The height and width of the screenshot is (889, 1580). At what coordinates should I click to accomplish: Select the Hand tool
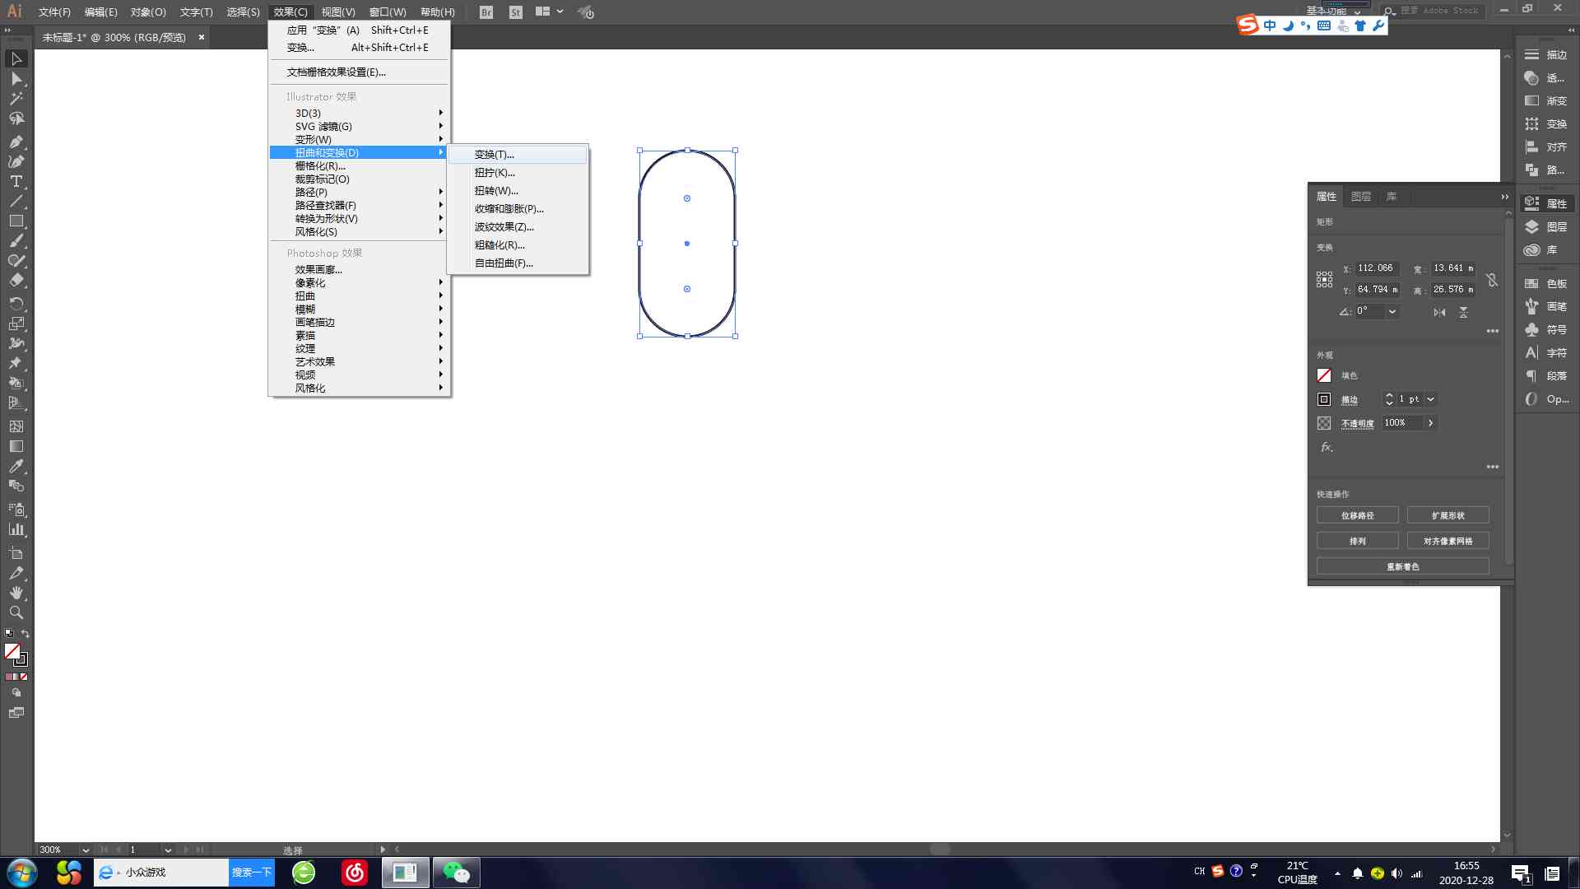(16, 593)
